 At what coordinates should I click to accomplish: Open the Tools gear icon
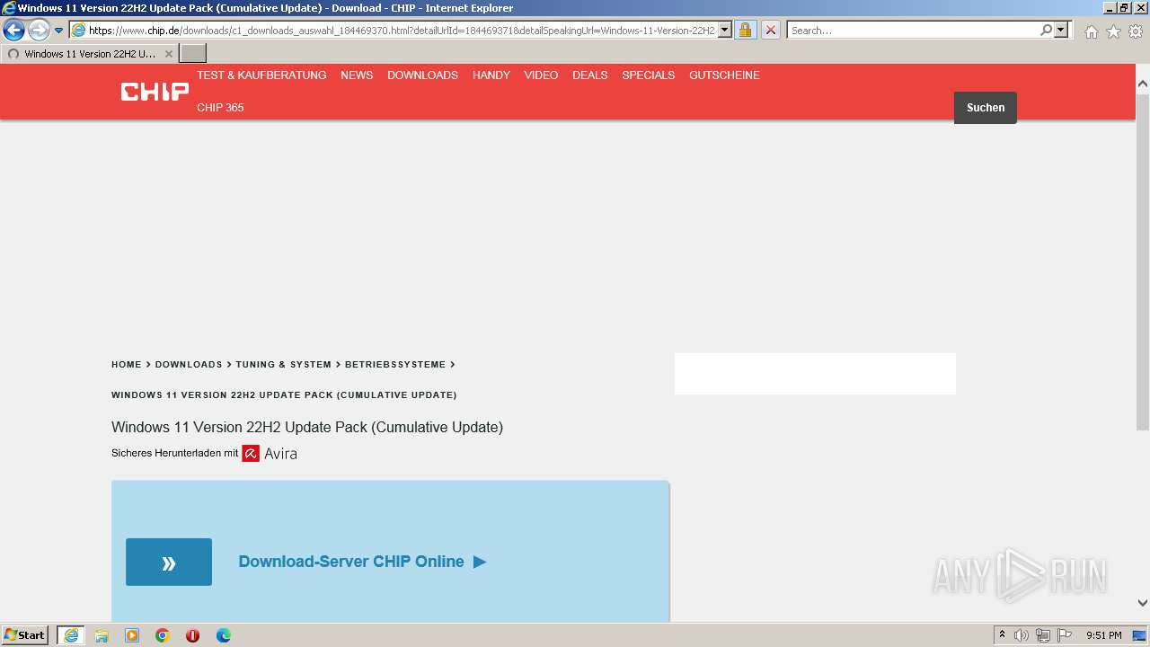click(1136, 31)
